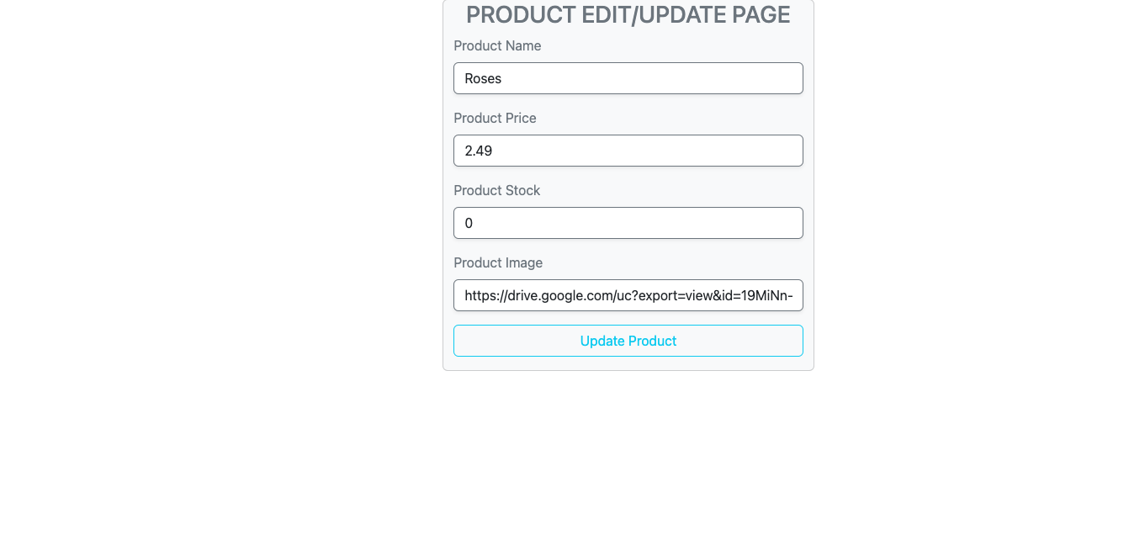Image resolution: width=1129 pixels, height=535 pixels.
Task: Click the stock value '0'
Action: click(x=469, y=223)
